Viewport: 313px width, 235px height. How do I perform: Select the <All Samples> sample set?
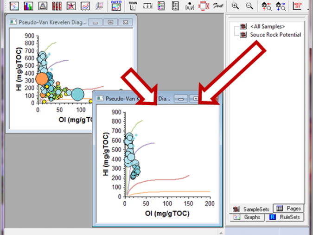[267, 26]
